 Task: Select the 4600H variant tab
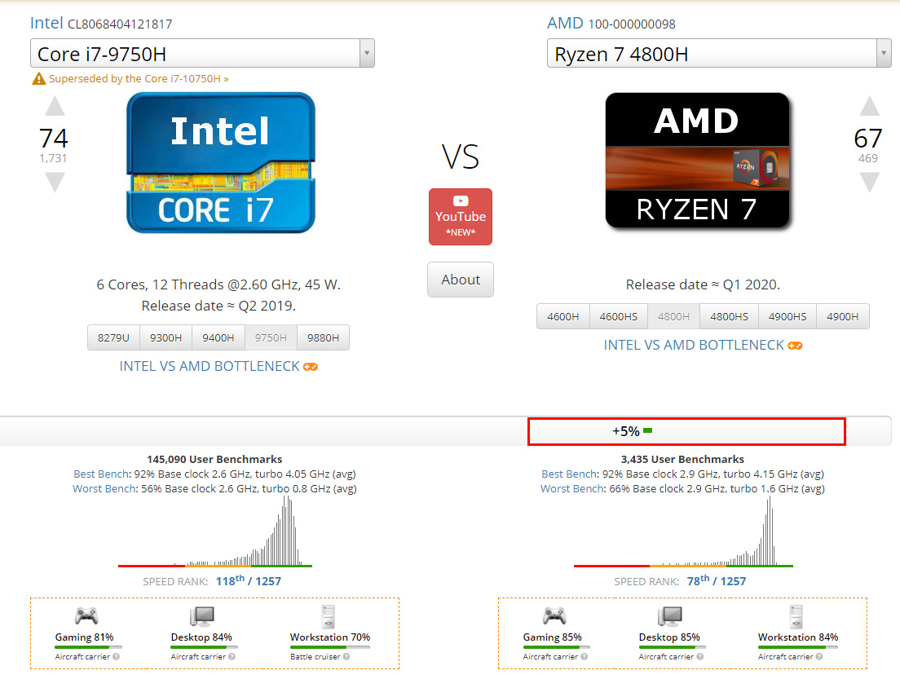point(563,316)
